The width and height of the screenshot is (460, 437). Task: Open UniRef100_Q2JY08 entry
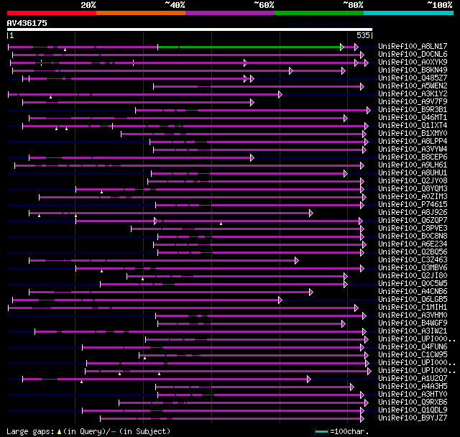pyautogui.click(x=413, y=180)
